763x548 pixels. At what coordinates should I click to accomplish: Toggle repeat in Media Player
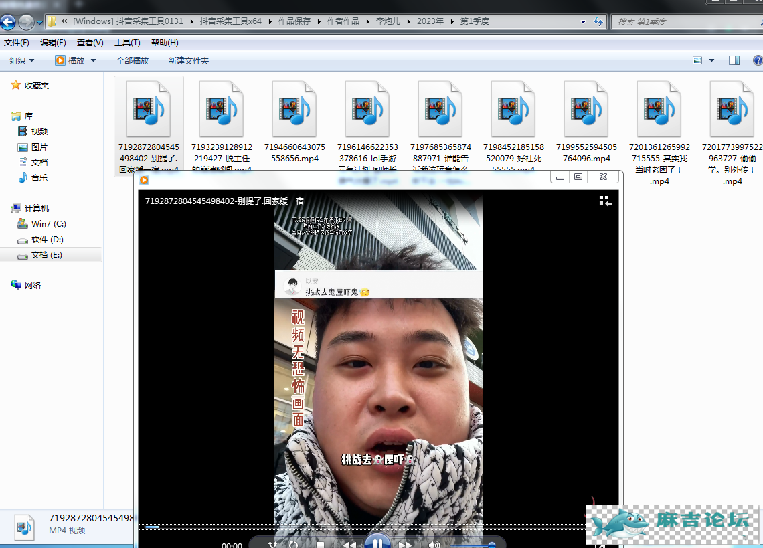293,545
